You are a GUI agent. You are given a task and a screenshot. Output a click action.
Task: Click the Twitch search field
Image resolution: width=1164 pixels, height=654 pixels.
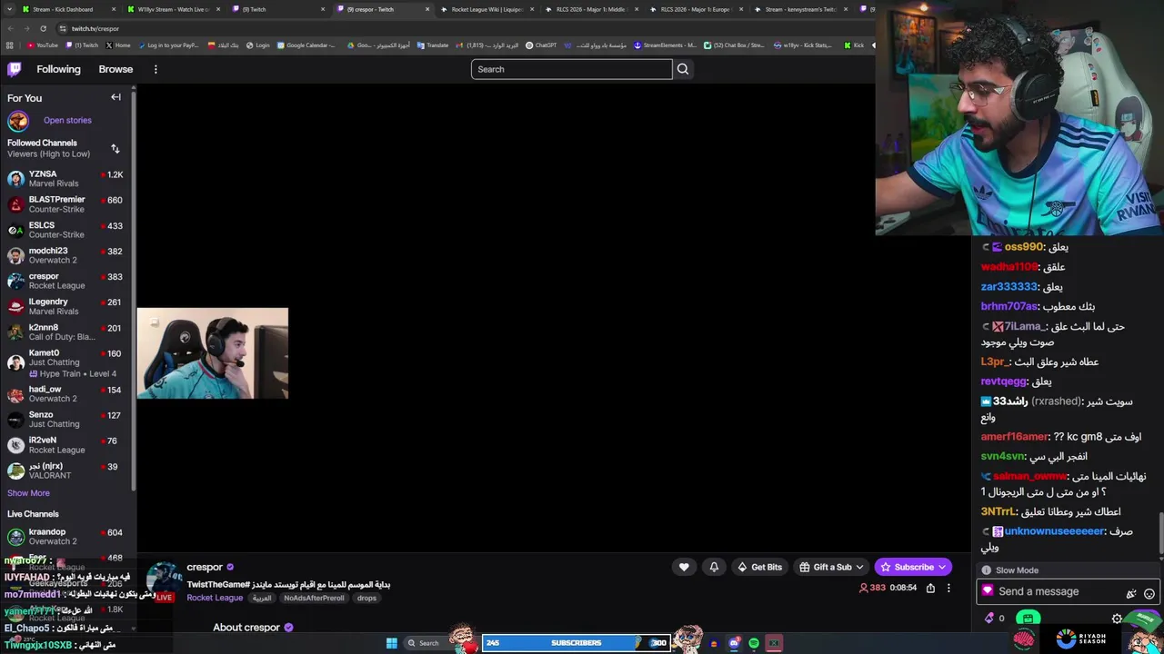[x=571, y=69]
